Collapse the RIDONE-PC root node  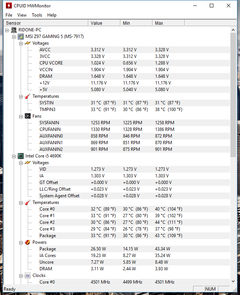point(7,30)
